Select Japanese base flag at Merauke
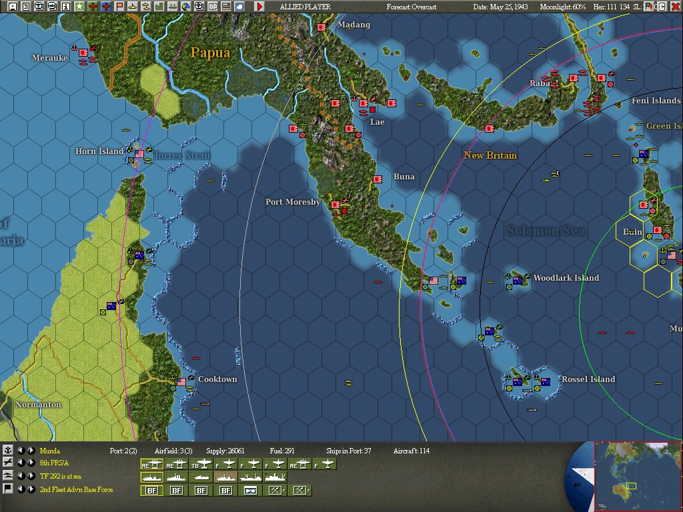Screen dimensions: 683x512 click(83, 53)
